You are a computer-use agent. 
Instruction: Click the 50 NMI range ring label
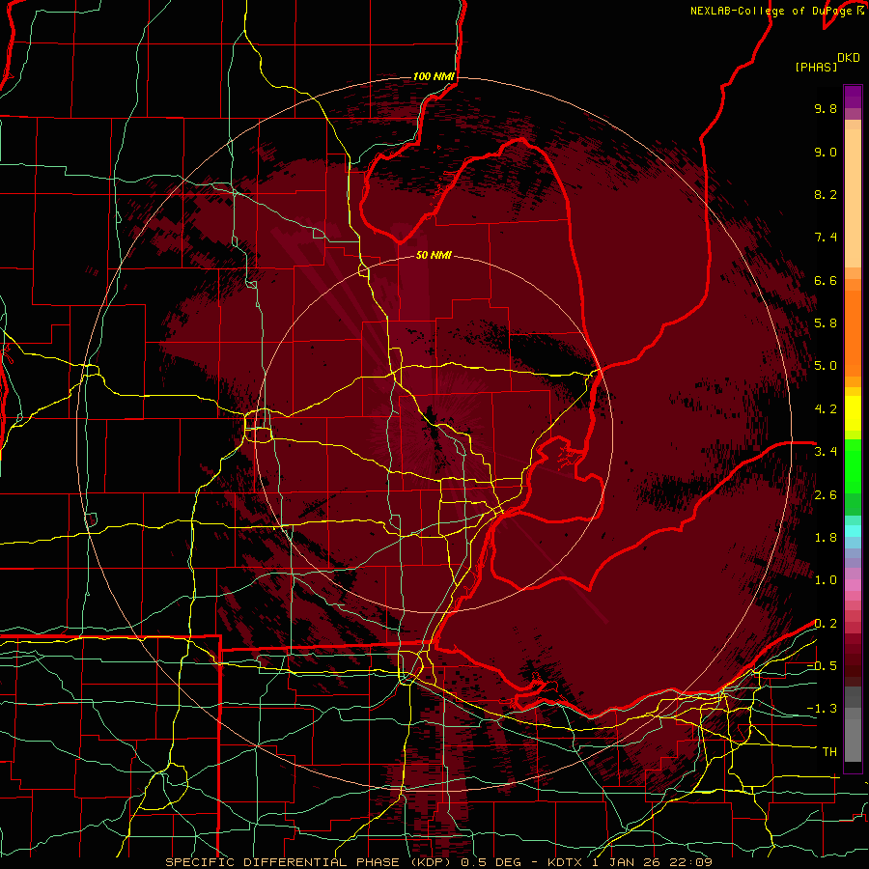tap(434, 255)
